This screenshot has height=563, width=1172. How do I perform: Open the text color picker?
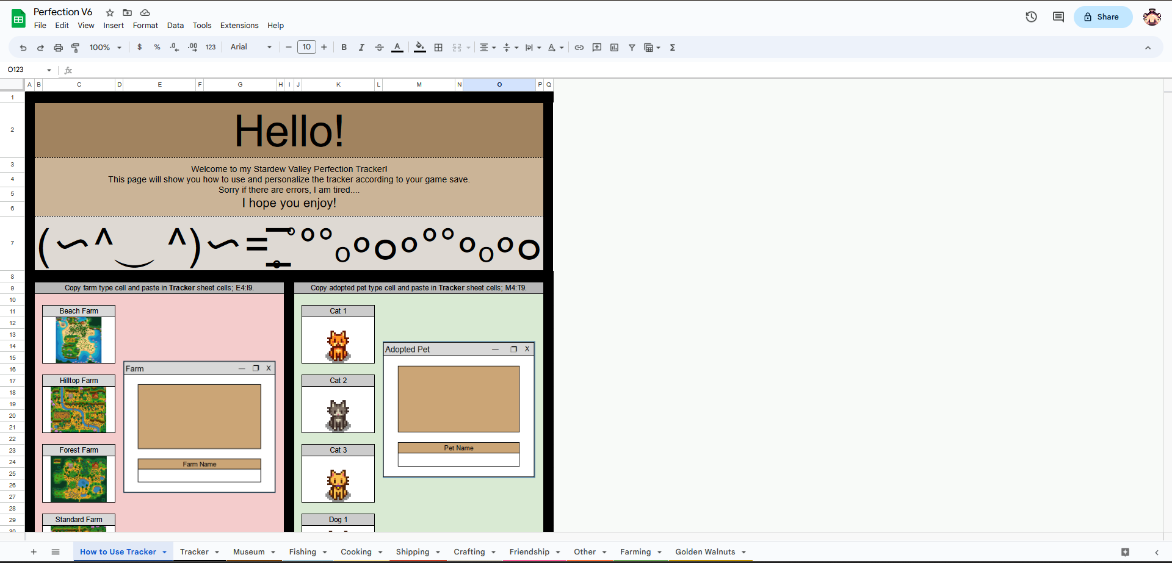pyautogui.click(x=397, y=47)
